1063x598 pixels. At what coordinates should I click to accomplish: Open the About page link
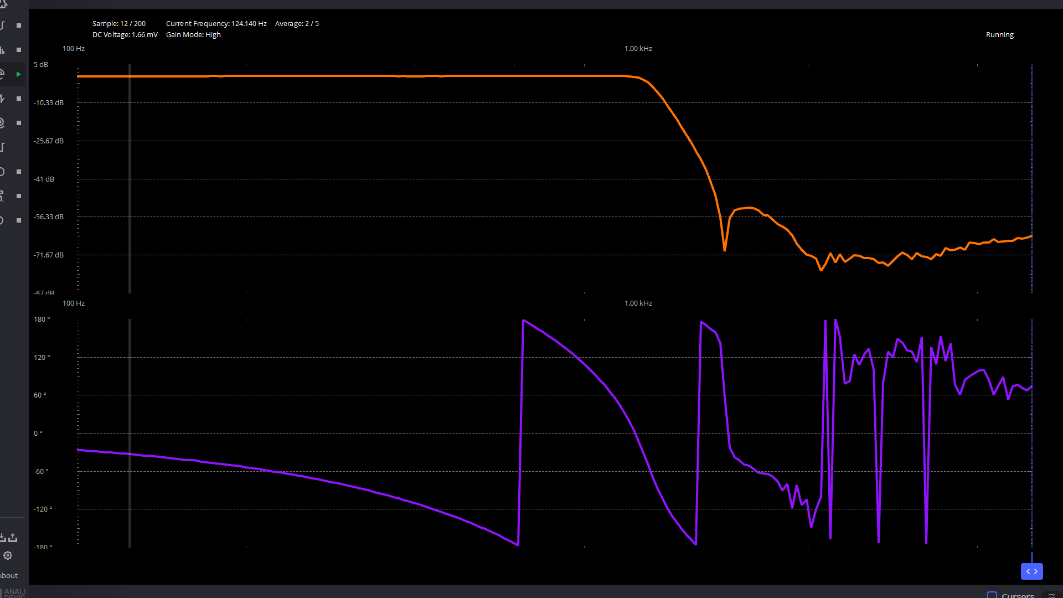9,575
